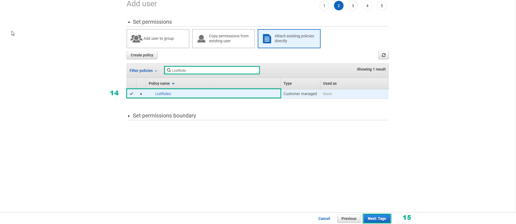Select Attach existing policies directly
This screenshot has width=516, height=224.
[x=289, y=39]
